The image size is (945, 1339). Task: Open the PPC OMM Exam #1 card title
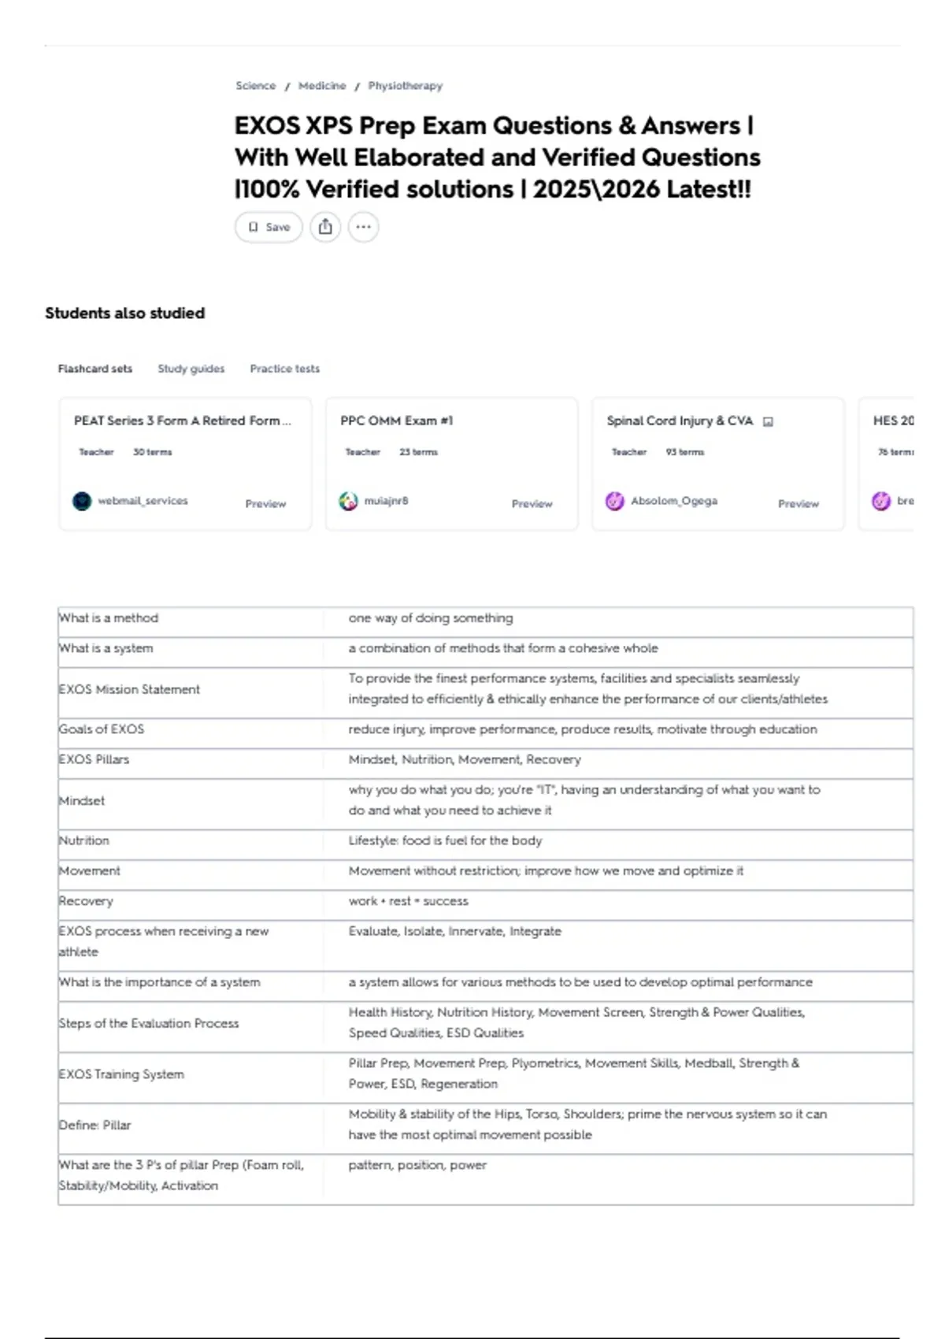click(x=397, y=421)
